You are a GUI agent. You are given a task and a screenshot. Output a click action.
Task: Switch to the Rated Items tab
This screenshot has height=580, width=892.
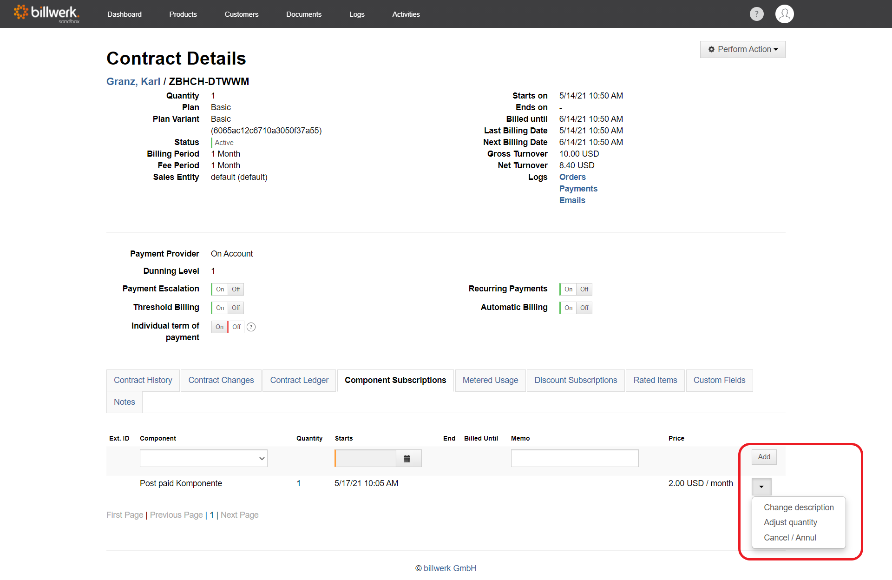[655, 380]
